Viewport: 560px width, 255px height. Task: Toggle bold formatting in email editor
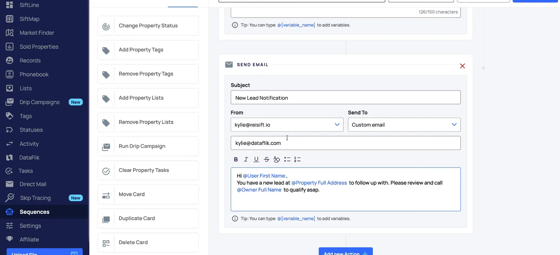tap(236, 159)
